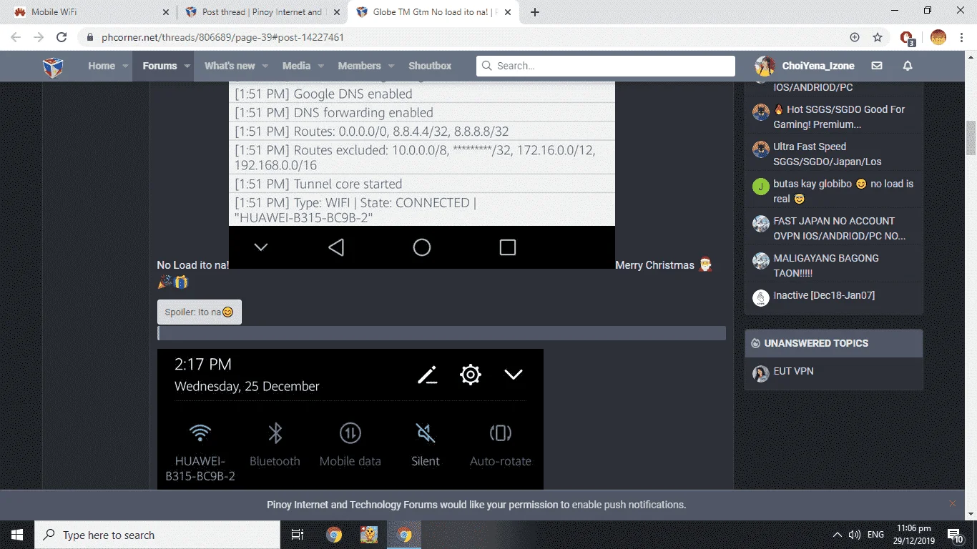Viewport: 977px width, 549px height.
Task: Click the search magnifier icon
Action: (x=486, y=66)
